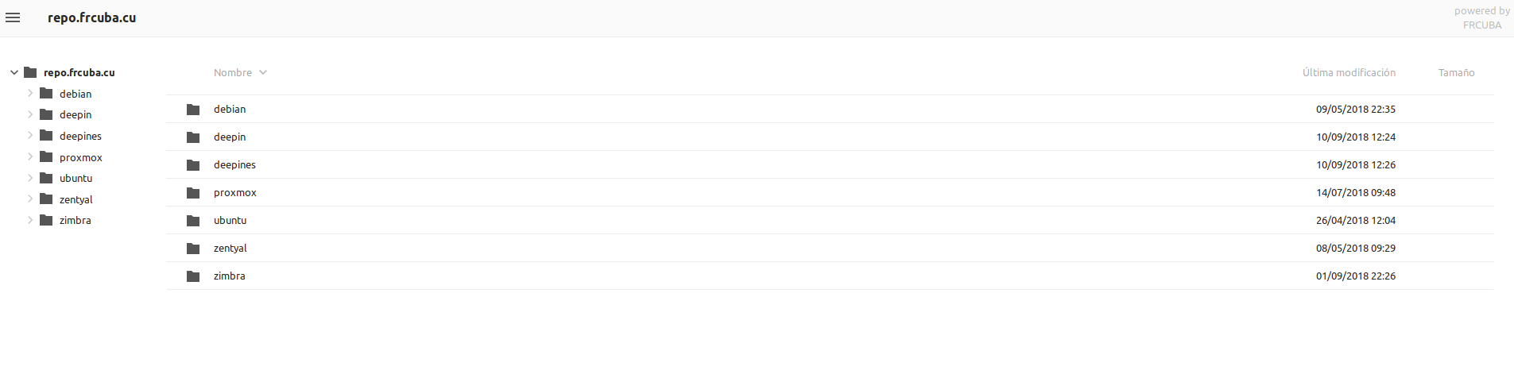1514x382 pixels.
Task: Click the ubuntu folder icon in sidebar tree
Action: (x=46, y=178)
